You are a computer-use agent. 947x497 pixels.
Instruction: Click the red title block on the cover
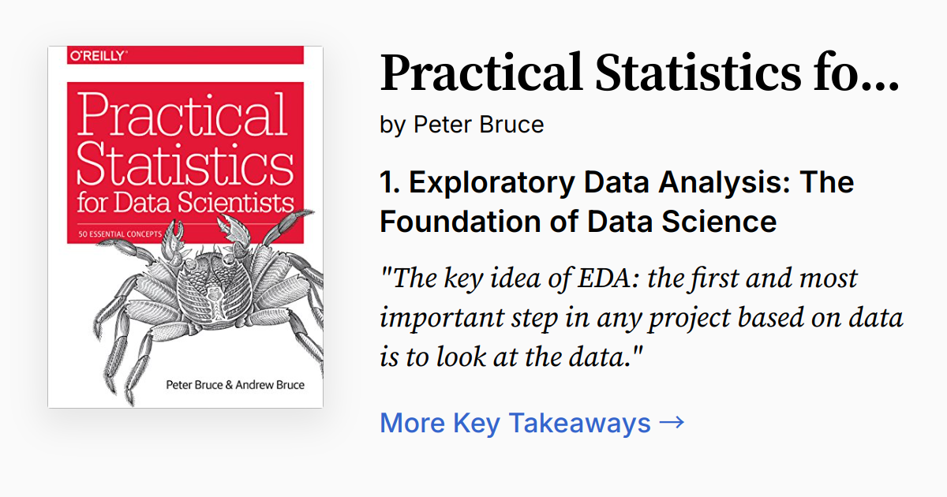click(x=185, y=162)
